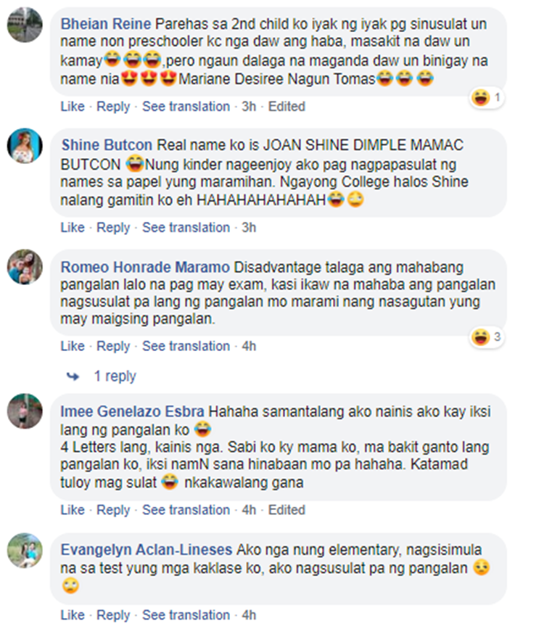
Task: Reply to Bheian Reine's comment
Action: tap(113, 107)
